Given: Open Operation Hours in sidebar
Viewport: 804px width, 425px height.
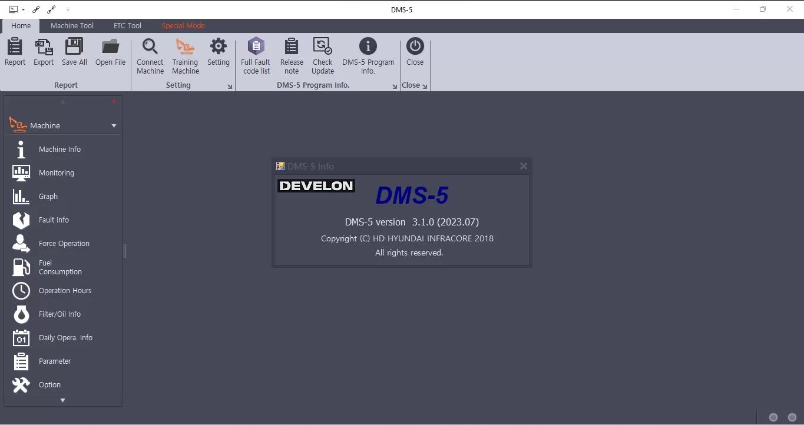Looking at the screenshot, I should [63, 291].
